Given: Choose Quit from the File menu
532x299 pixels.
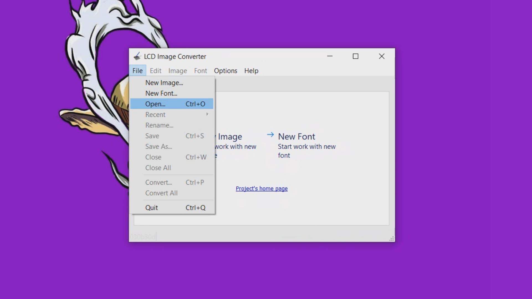Looking at the screenshot, I should tap(172, 208).
